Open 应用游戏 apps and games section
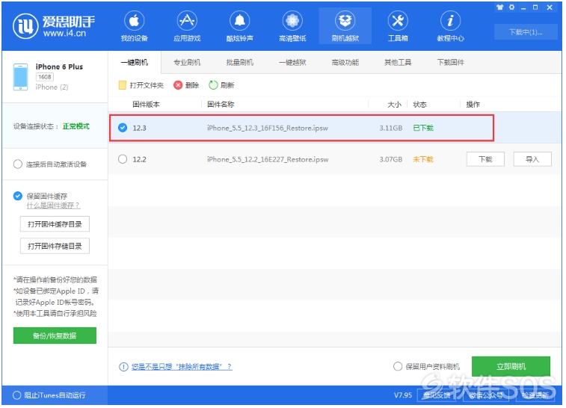566x408 pixels. pyautogui.click(x=187, y=26)
